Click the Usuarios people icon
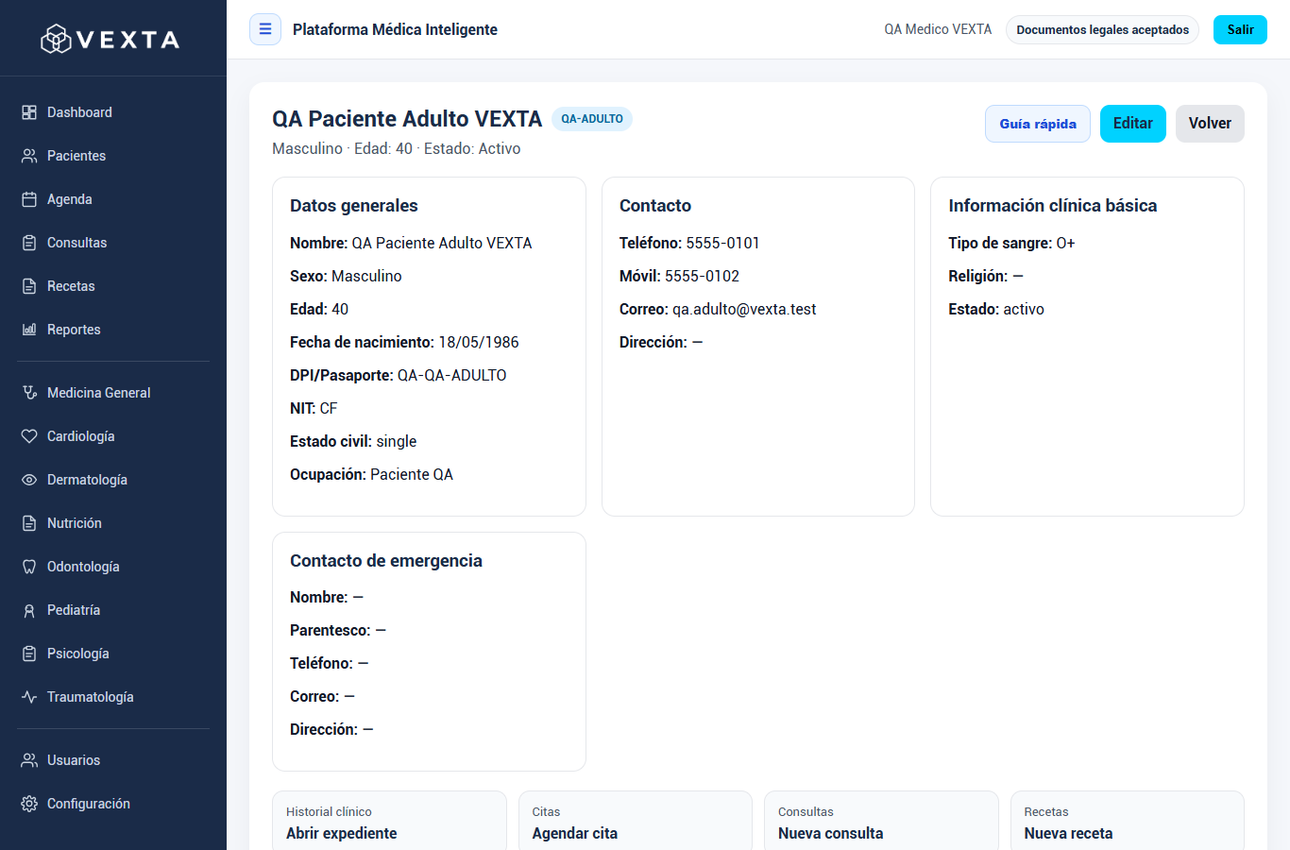The width and height of the screenshot is (1290, 850). tap(29, 760)
